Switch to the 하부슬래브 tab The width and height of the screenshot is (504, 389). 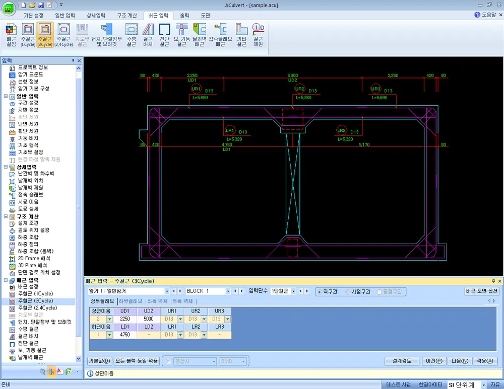tap(130, 301)
